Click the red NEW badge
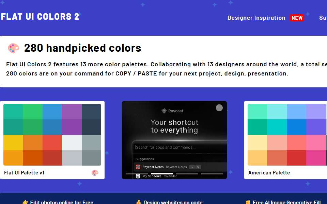The height and width of the screenshot is (204, 327). [297, 18]
